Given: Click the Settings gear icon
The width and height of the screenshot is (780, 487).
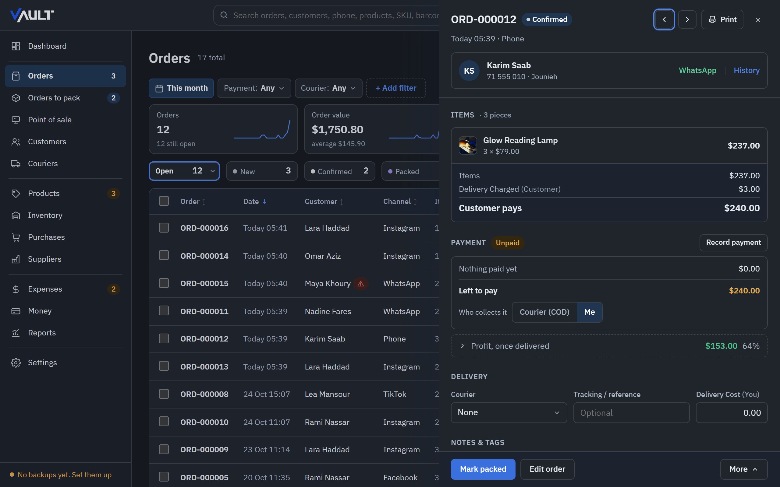Looking at the screenshot, I should [16, 363].
